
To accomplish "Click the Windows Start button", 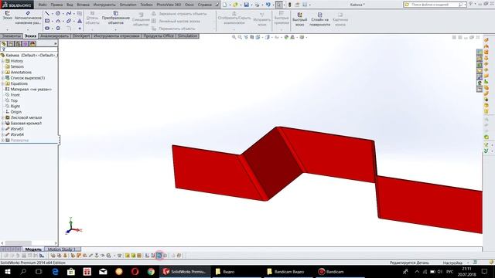I will pos(7,271).
